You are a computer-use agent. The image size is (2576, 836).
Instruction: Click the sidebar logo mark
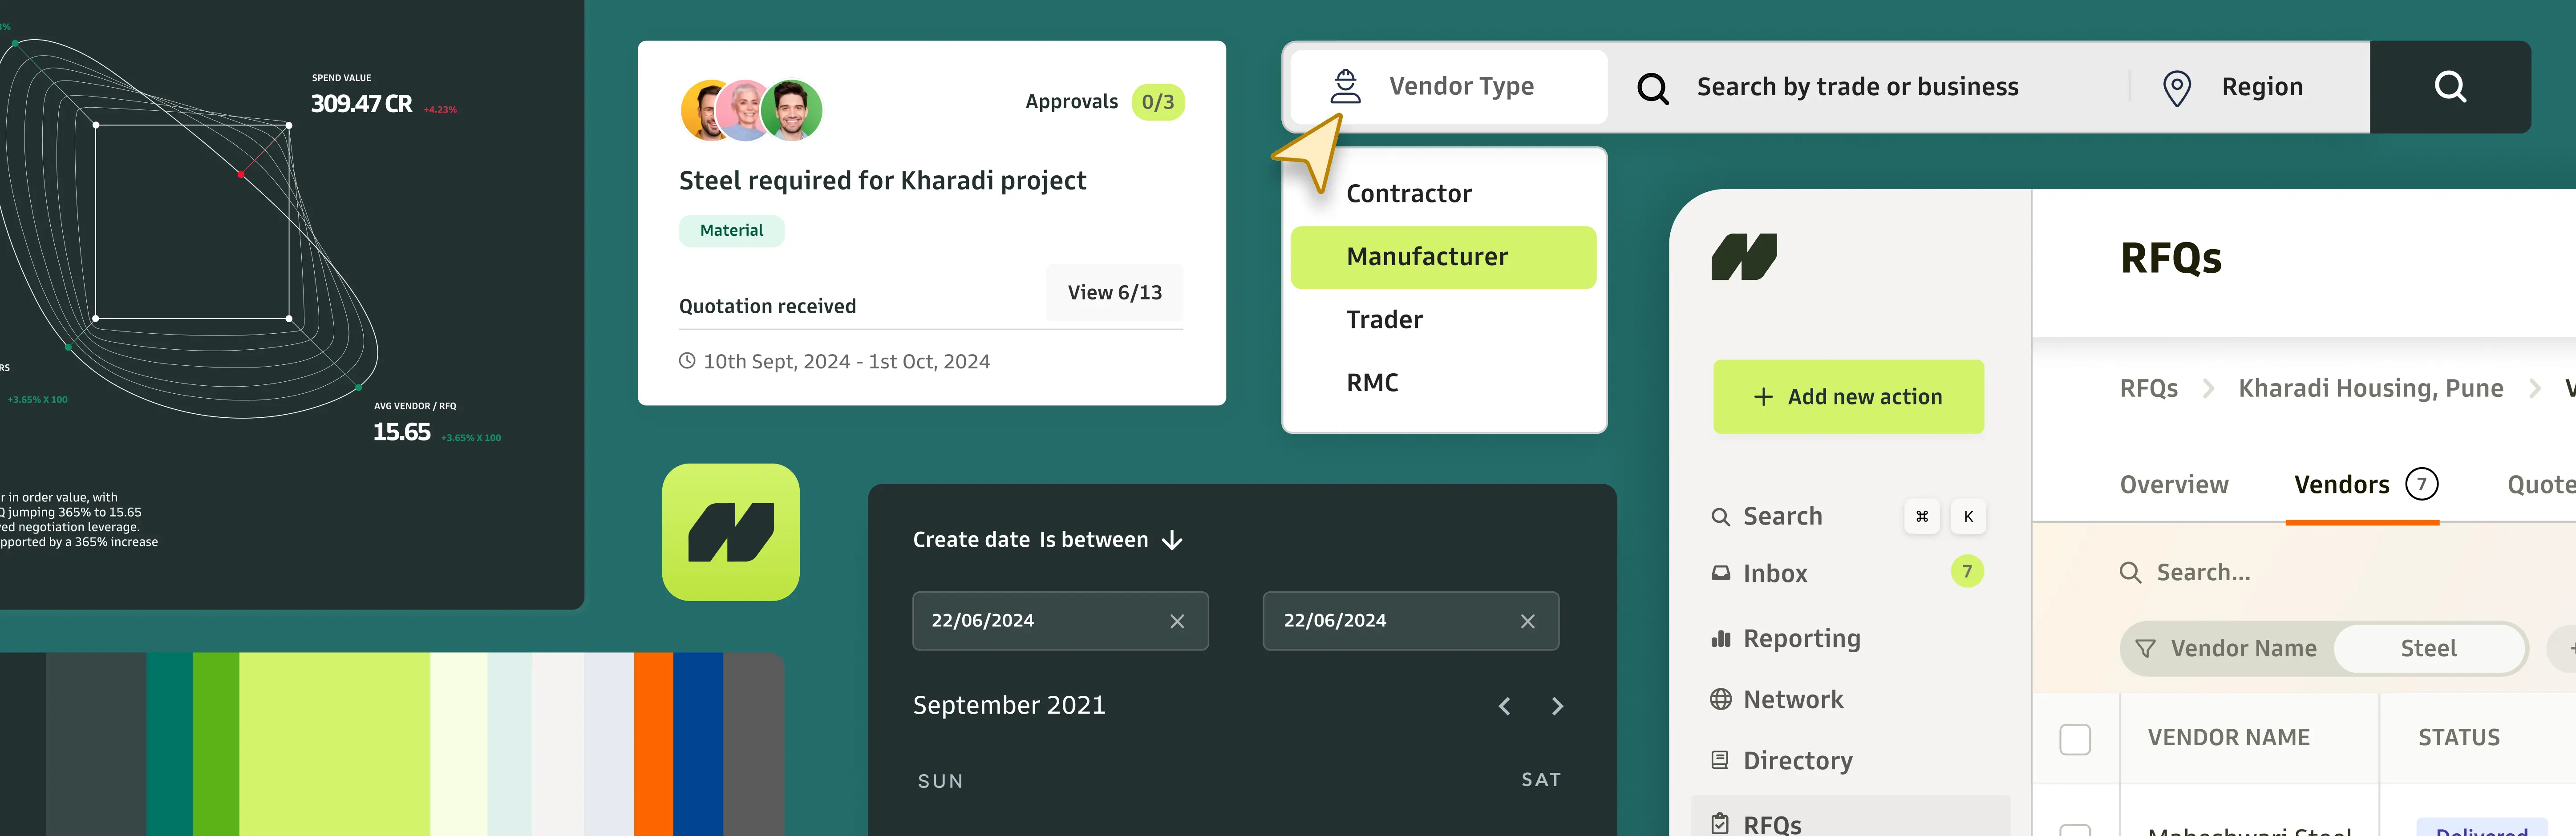pyautogui.click(x=1744, y=257)
